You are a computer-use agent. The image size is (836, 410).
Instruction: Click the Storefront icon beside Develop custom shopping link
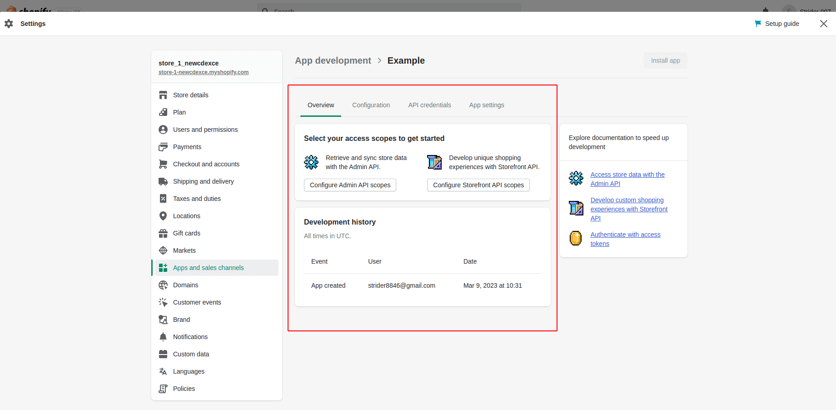point(576,208)
